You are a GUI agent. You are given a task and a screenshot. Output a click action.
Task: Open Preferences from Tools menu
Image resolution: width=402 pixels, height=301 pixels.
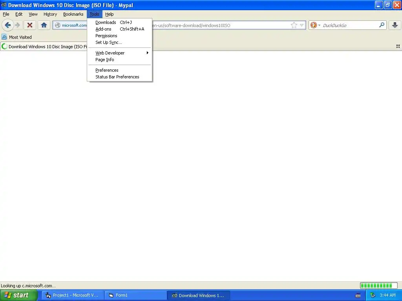pyautogui.click(x=120, y=70)
